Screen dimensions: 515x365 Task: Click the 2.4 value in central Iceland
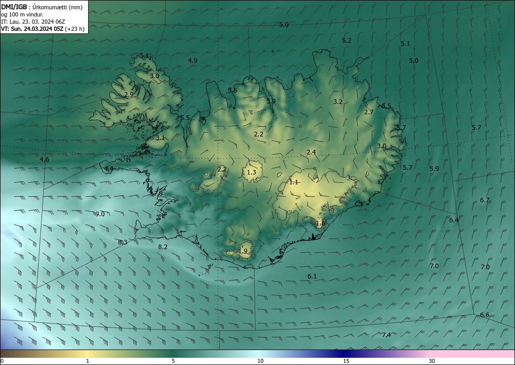tap(312, 152)
